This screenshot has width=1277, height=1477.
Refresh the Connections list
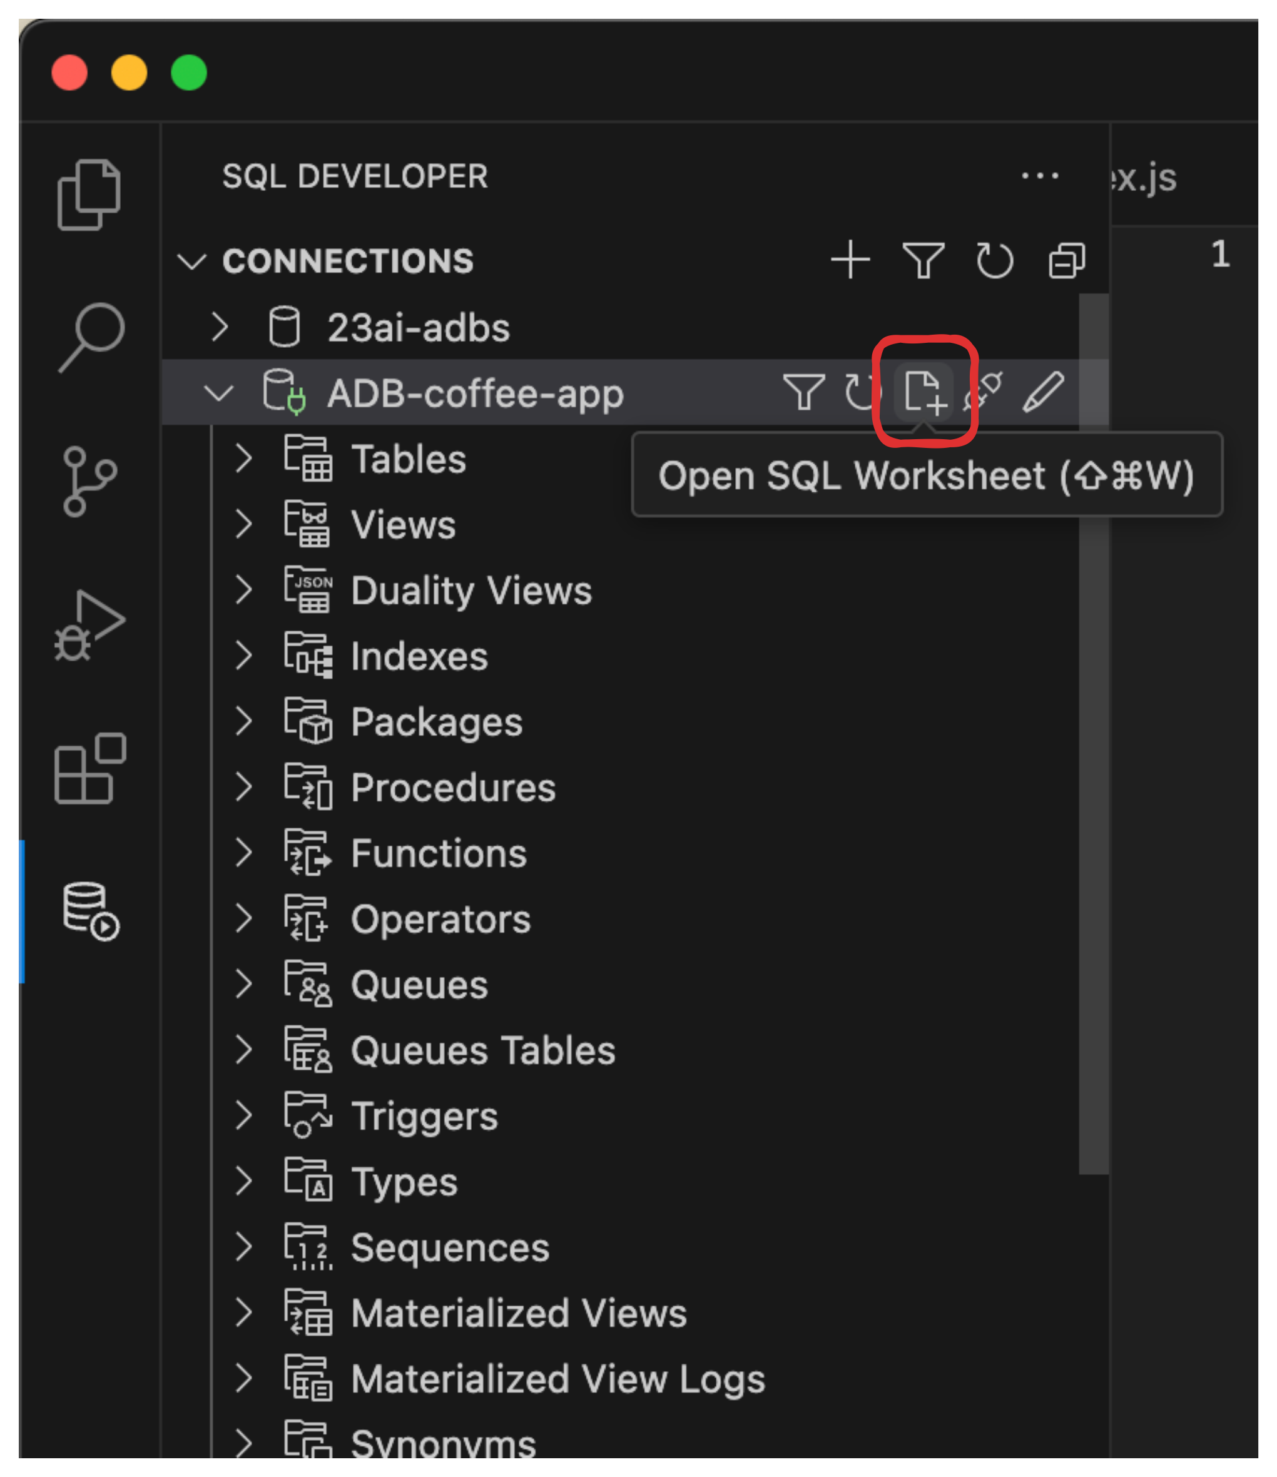[995, 260]
